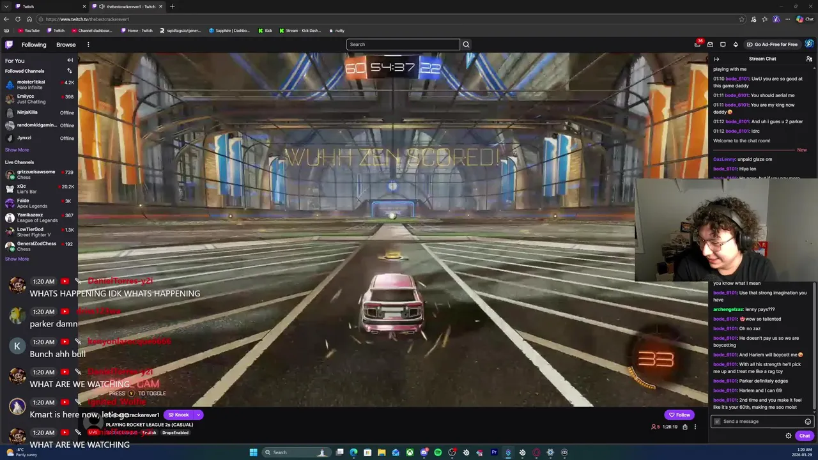
Task: Click the Knock button
Action: [x=179, y=415]
